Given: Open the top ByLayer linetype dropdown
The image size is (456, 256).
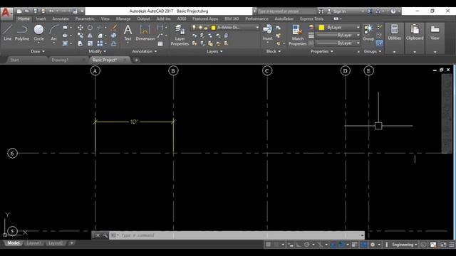Looking at the screenshot, I should (x=338, y=35).
